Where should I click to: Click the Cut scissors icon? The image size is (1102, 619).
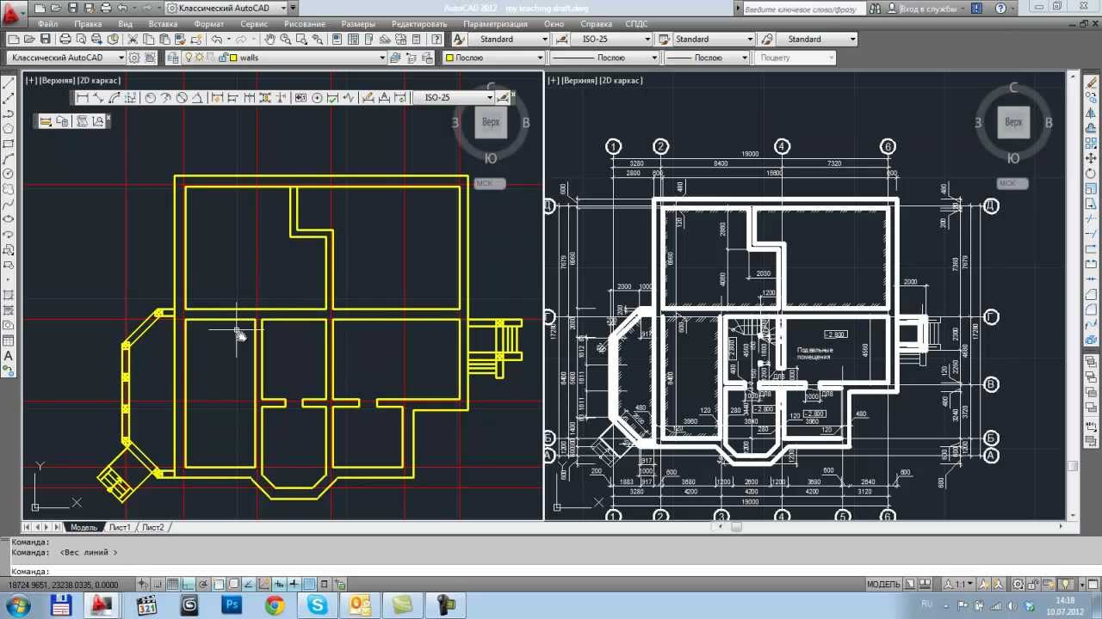133,39
